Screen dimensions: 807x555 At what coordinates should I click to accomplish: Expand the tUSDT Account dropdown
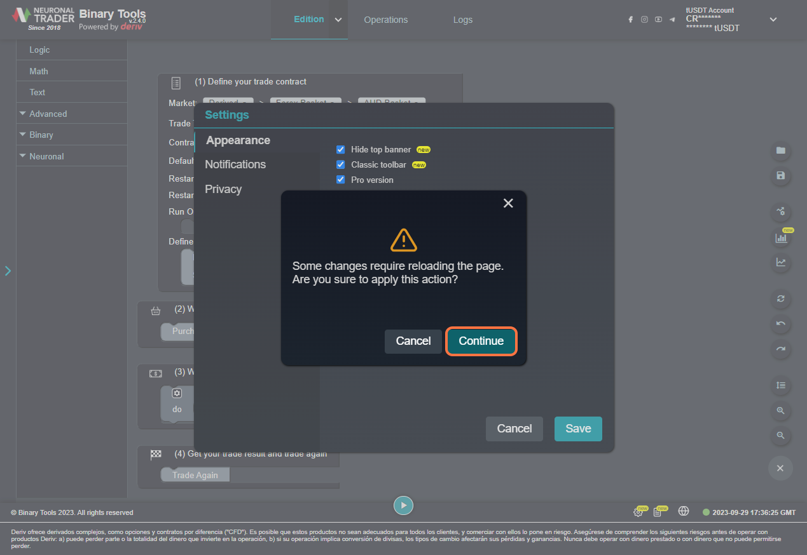coord(773,20)
